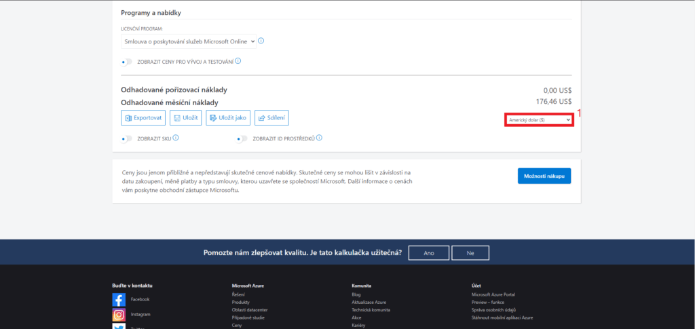This screenshot has height=329, width=695.
Task: Answer Ano to the calculator feedback
Action: (x=429, y=252)
